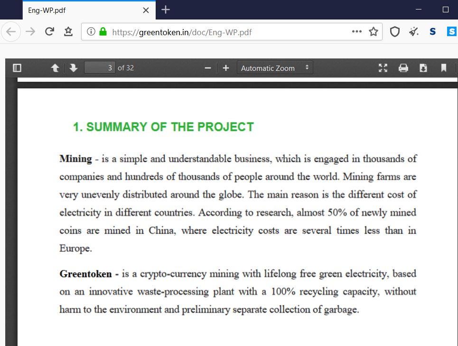Go to previous PDF page arrow

tap(55, 68)
